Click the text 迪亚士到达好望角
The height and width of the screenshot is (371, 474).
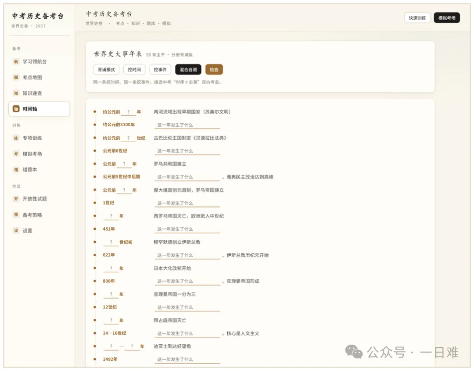172,346
